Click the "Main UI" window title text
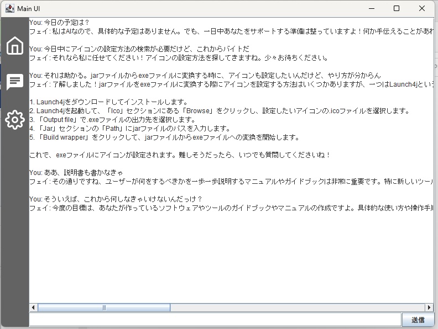Viewport: 438px width, 329px height. [29, 9]
